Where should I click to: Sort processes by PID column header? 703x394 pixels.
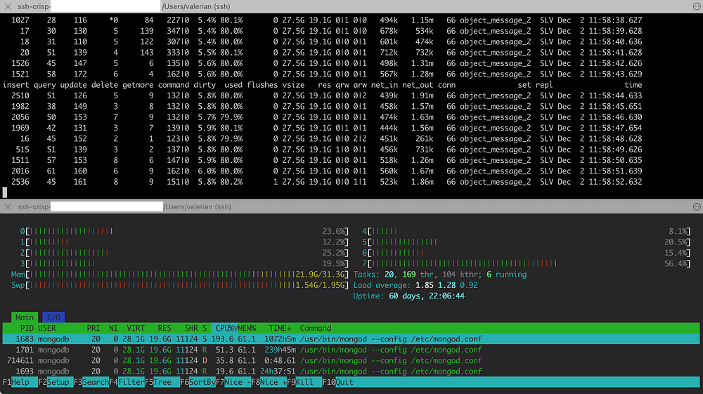pyautogui.click(x=27, y=328)
